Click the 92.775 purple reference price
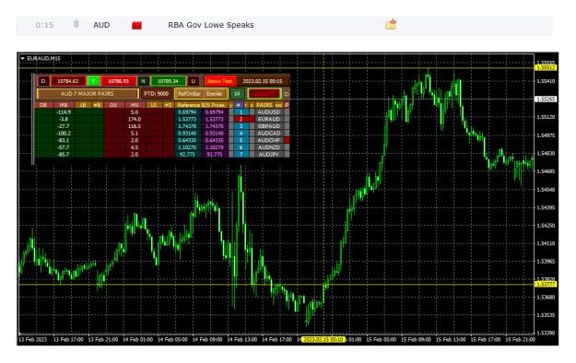 (x=215, y=154)
